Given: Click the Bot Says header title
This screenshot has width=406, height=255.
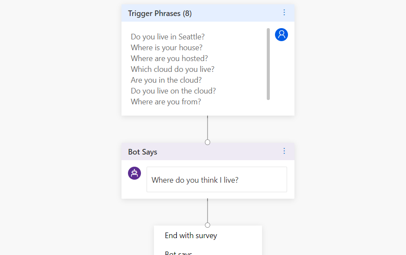Looking at the screenshot, I should [x=143, y=152].
